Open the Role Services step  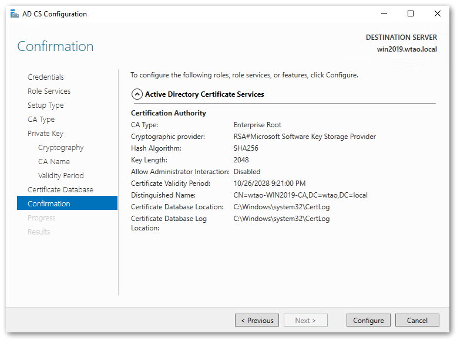point(49,91)
